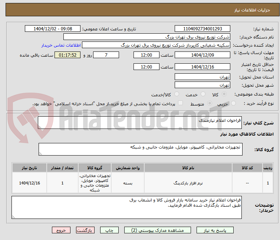Click response deadline time 12:00 field
The width and height of the screenshot is (280, 240).
[x=146, y=55]
